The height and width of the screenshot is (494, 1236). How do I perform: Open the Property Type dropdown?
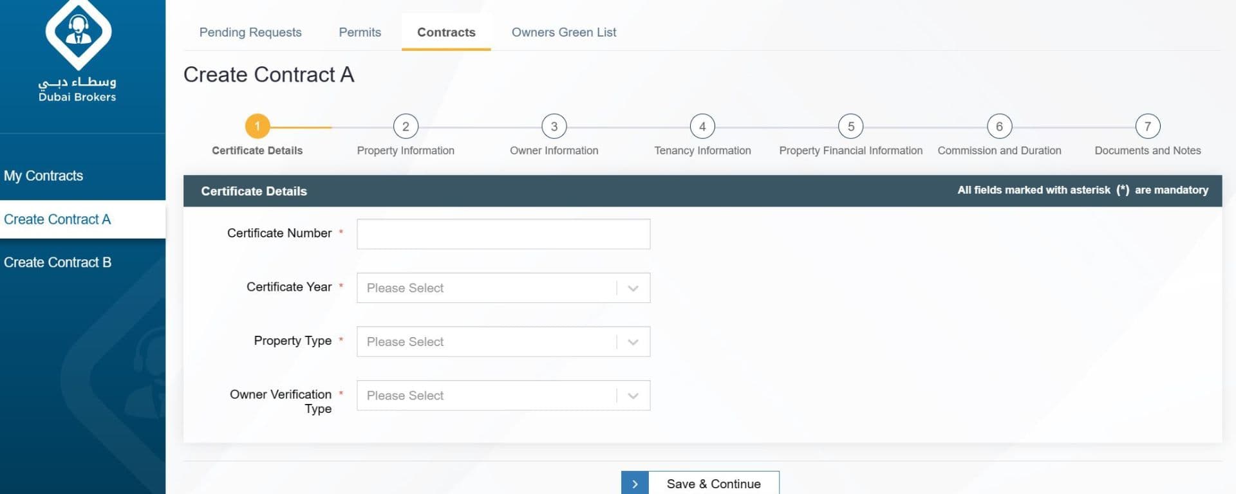(x=503, y=342)
